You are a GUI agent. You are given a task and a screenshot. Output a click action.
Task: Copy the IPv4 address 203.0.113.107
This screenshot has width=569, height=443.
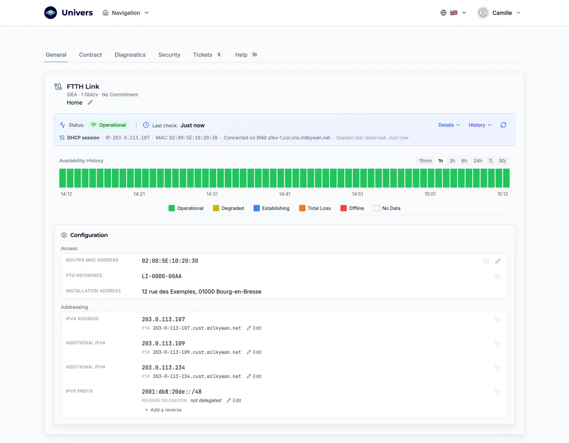[x=498, y=320]
